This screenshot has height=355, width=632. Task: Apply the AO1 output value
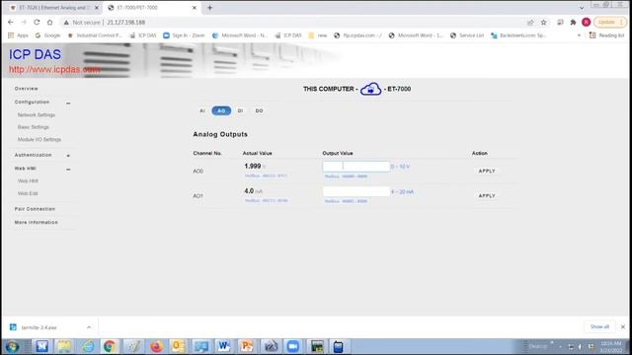487,195
